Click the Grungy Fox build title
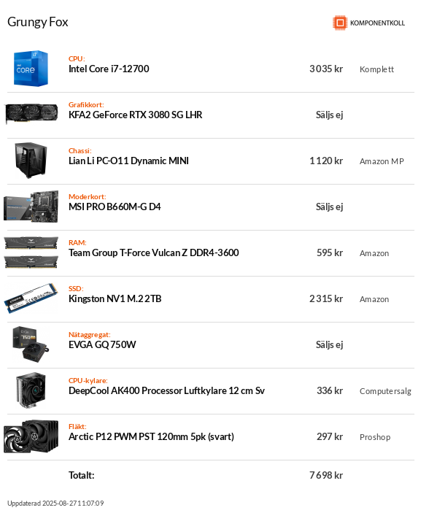Image resolution: width=421 pixels, height=513 pixels. pyautogui.click(x=38, y=22)
